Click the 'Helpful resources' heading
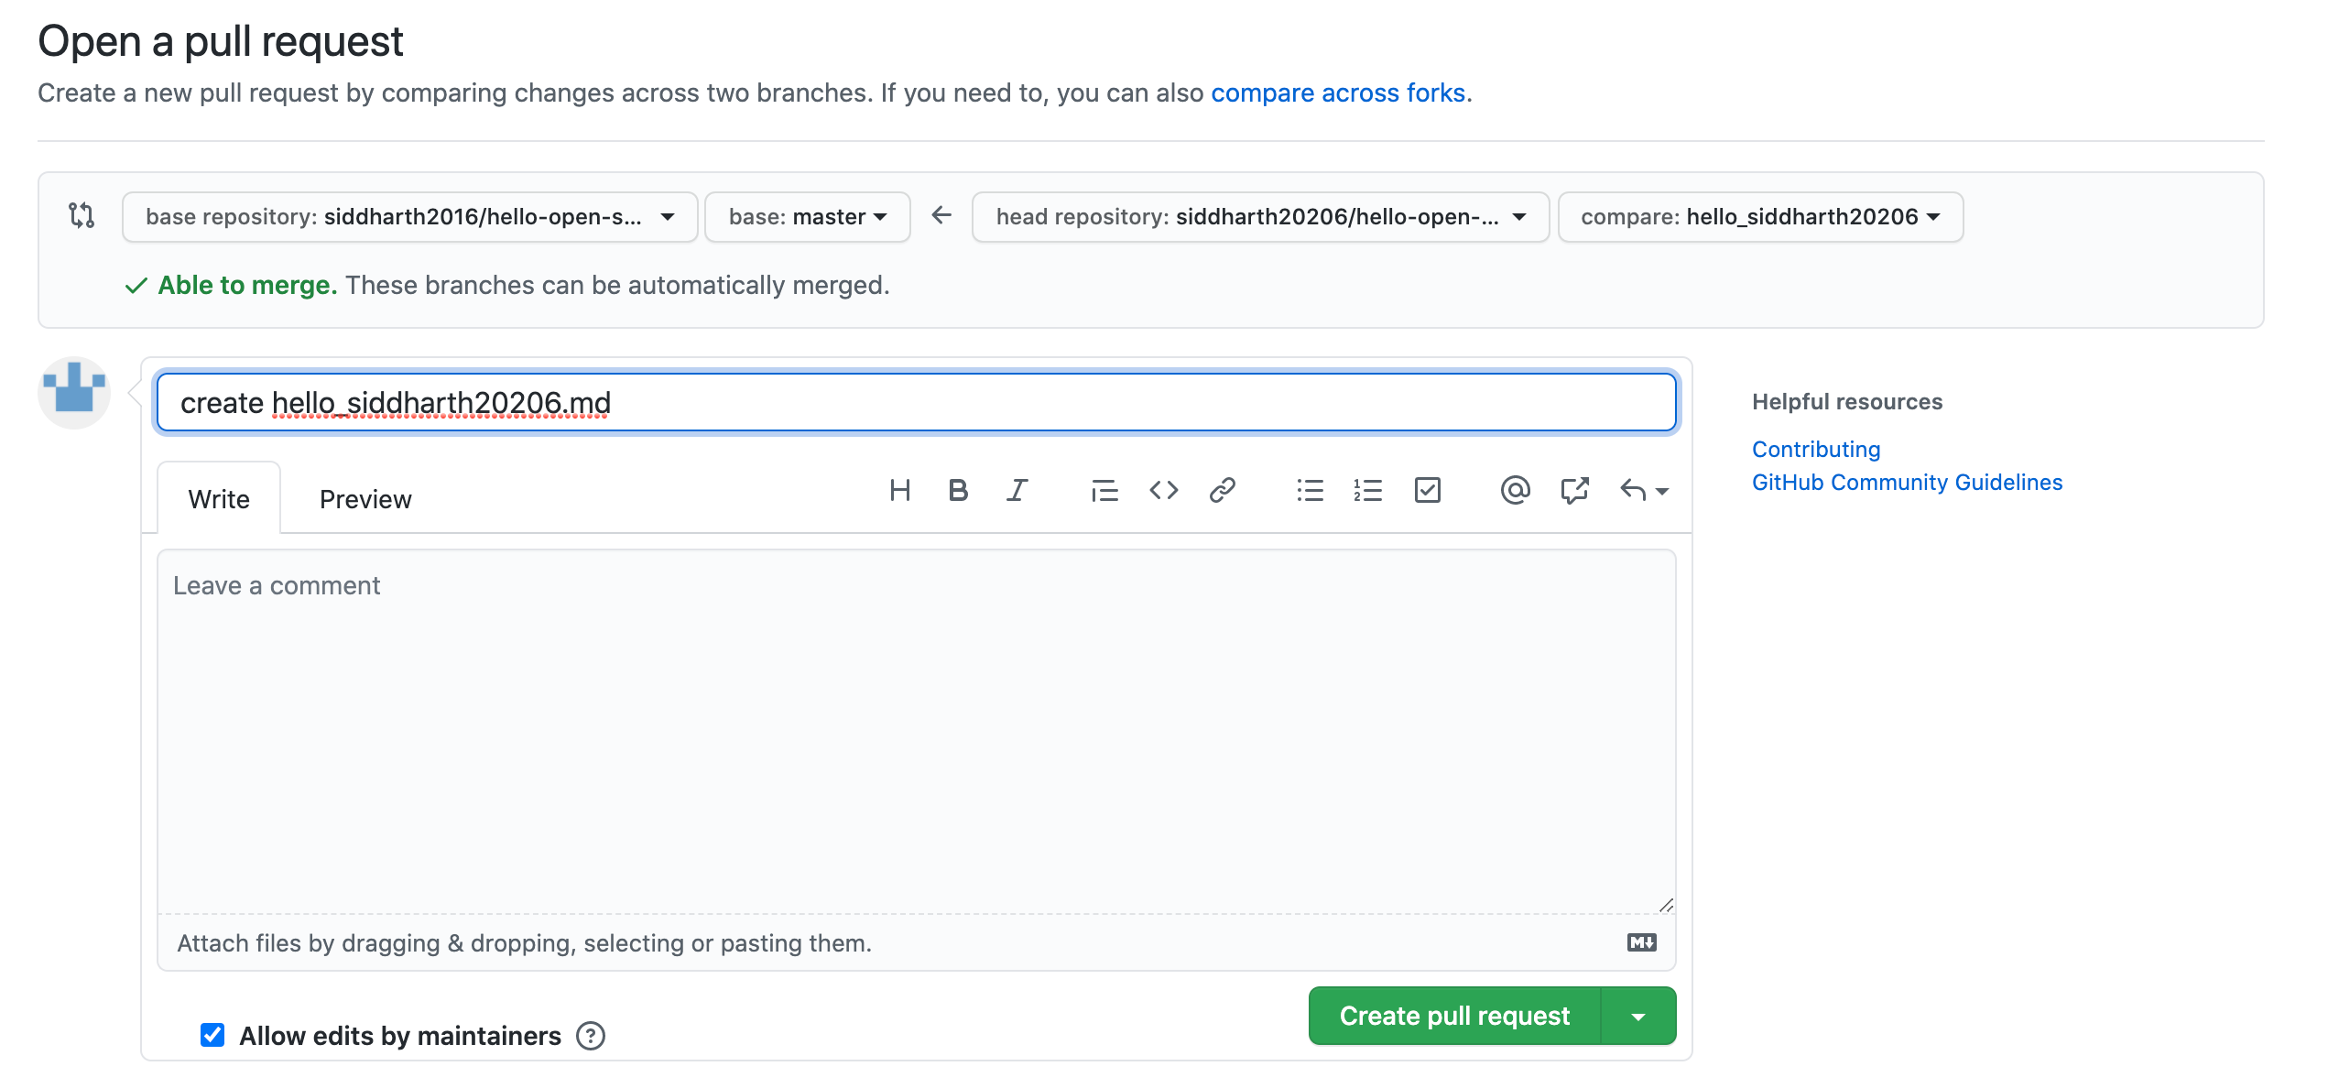Image resolution: width=2339 pixels, height=1088 pixels. 1846,401
